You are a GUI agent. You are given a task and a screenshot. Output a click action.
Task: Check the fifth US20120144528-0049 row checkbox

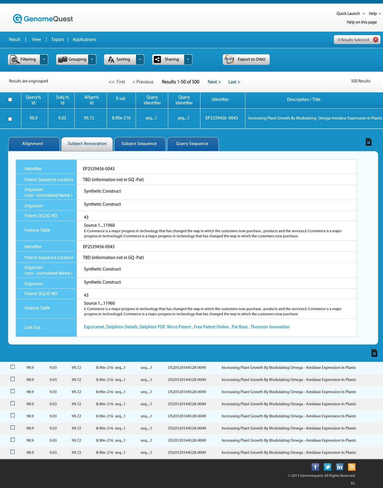click(13, 415)
